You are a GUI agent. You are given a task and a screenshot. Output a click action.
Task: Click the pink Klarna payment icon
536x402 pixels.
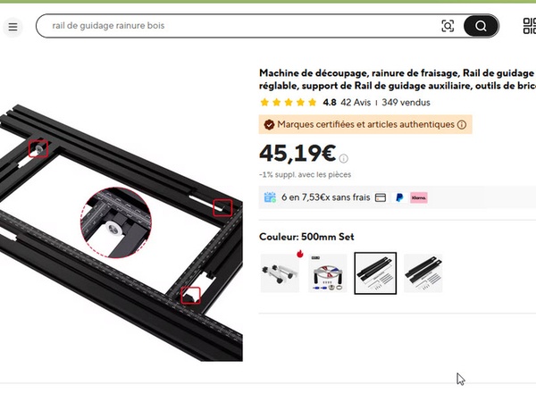419,197
